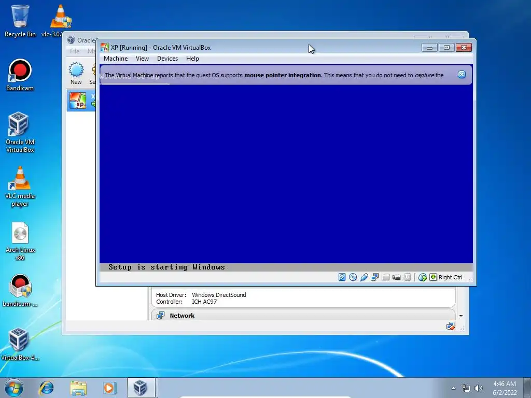
Task: Select the bandicam installer desktop icon
Action: 20,290
